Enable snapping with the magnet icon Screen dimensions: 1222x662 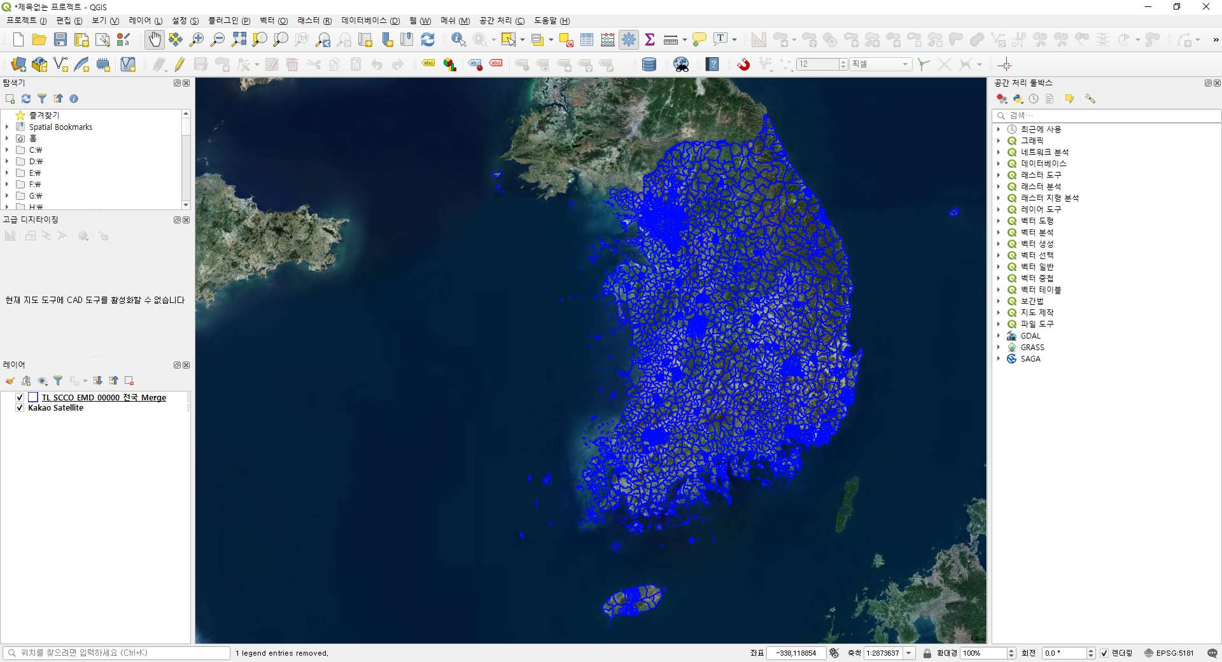pyautogui.click(x=743, y=64)
